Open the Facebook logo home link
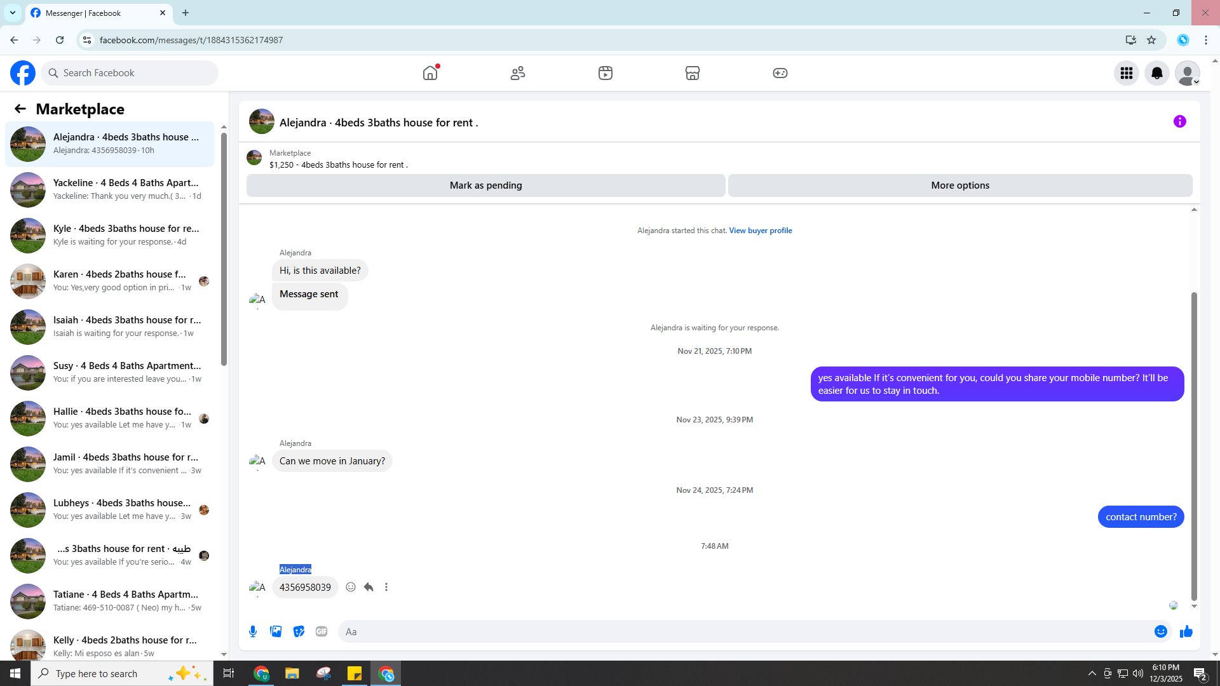The width and height of the screenshot is (1220, 686). 23,73
